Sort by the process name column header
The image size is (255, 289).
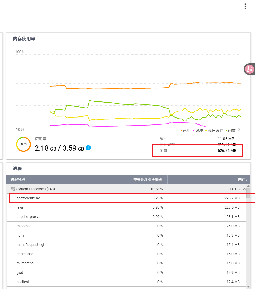[x=18, y=179]
